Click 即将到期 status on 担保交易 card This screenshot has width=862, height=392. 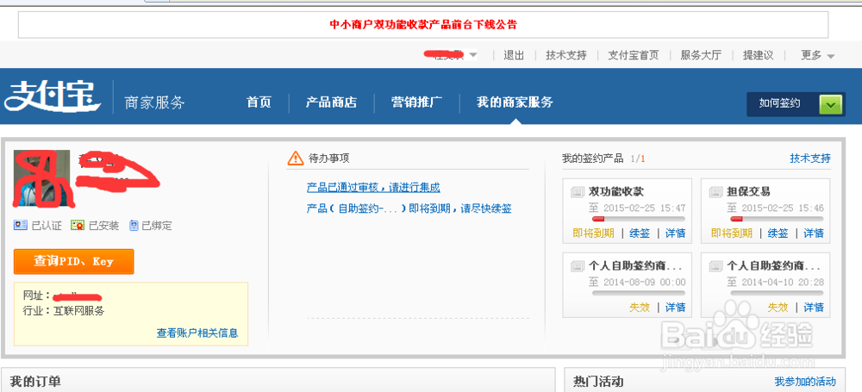[732, 233]
